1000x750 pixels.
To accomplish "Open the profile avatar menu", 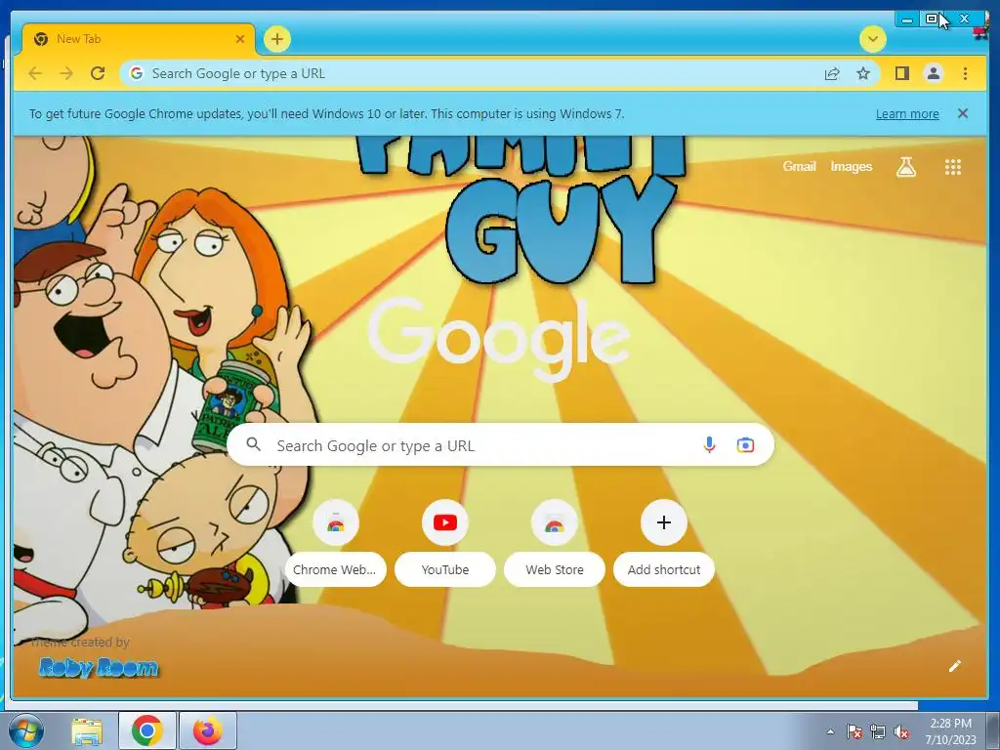I will [x=933, y=73].
